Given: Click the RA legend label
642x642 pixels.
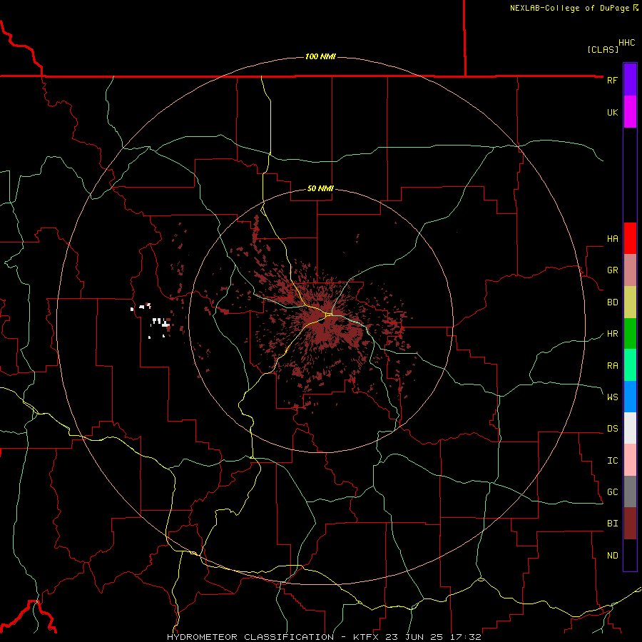Looking at the screenshot, I should click(x=612, y=366).
